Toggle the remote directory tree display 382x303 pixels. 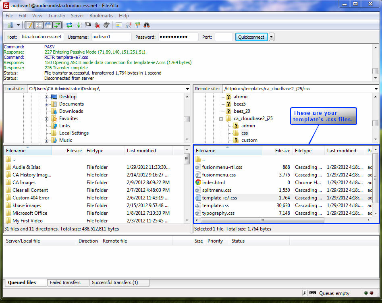point(48,25)
